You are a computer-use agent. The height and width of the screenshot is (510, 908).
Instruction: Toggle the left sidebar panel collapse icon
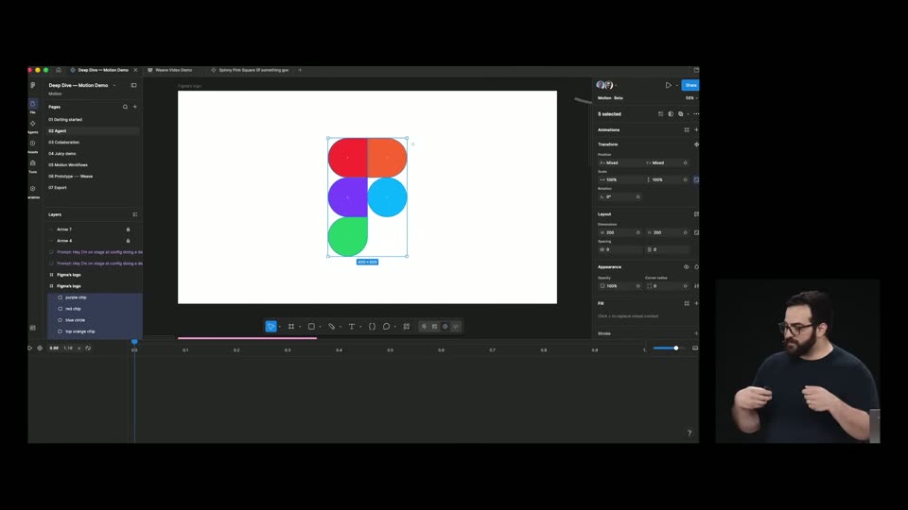coord(133,85)
